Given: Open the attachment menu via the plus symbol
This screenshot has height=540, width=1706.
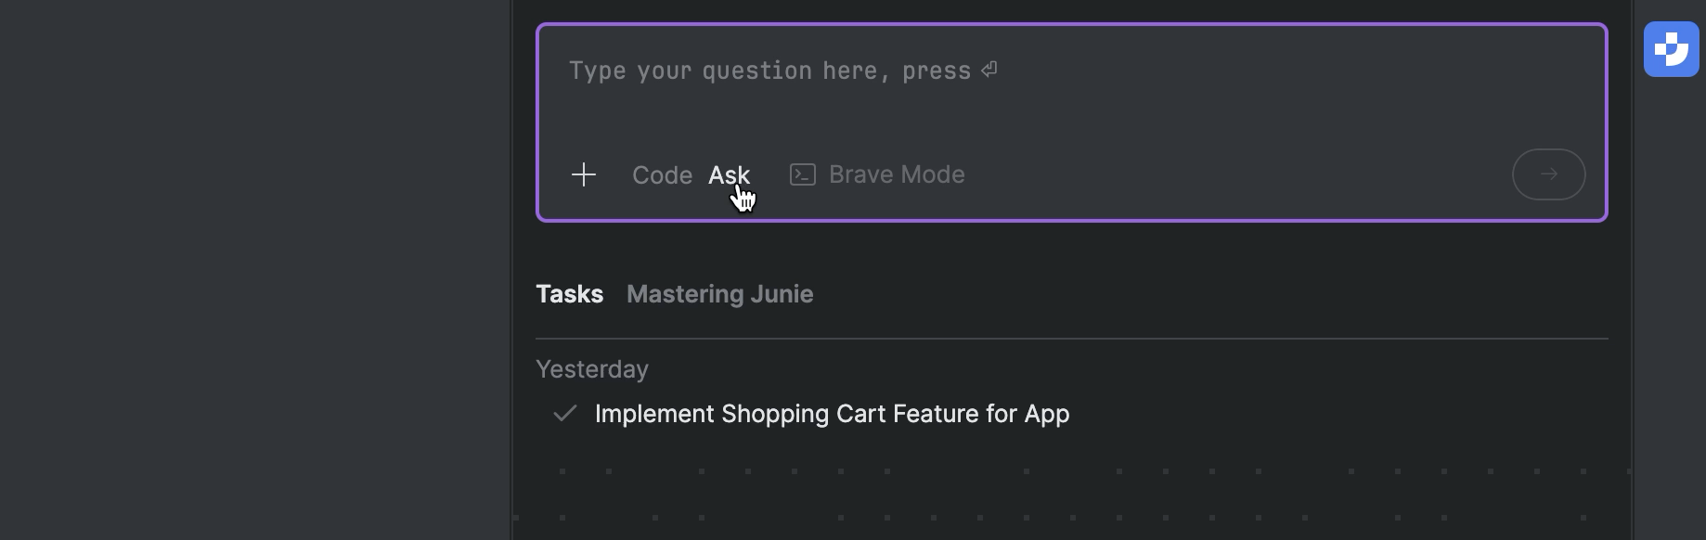Looking at the screenshot, I should click(x=584, y=174).
